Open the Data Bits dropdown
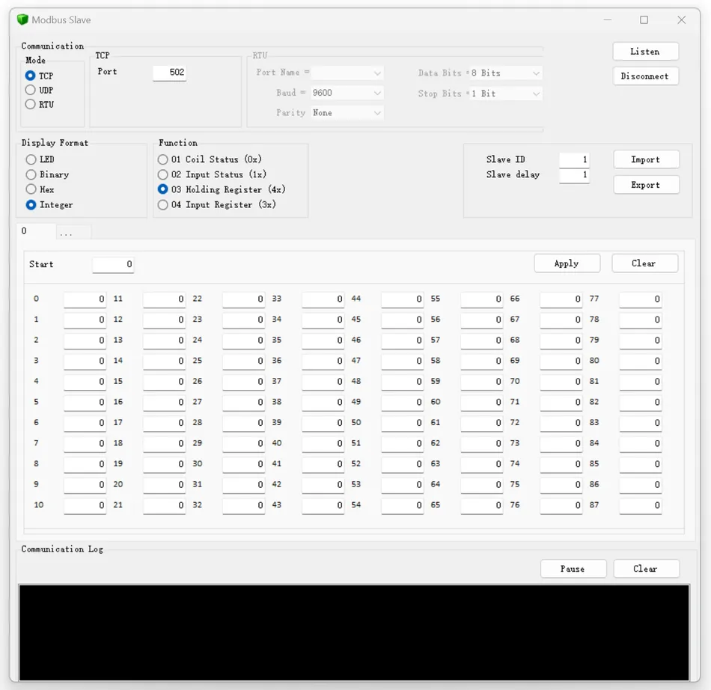 click(x=506, y=73)
